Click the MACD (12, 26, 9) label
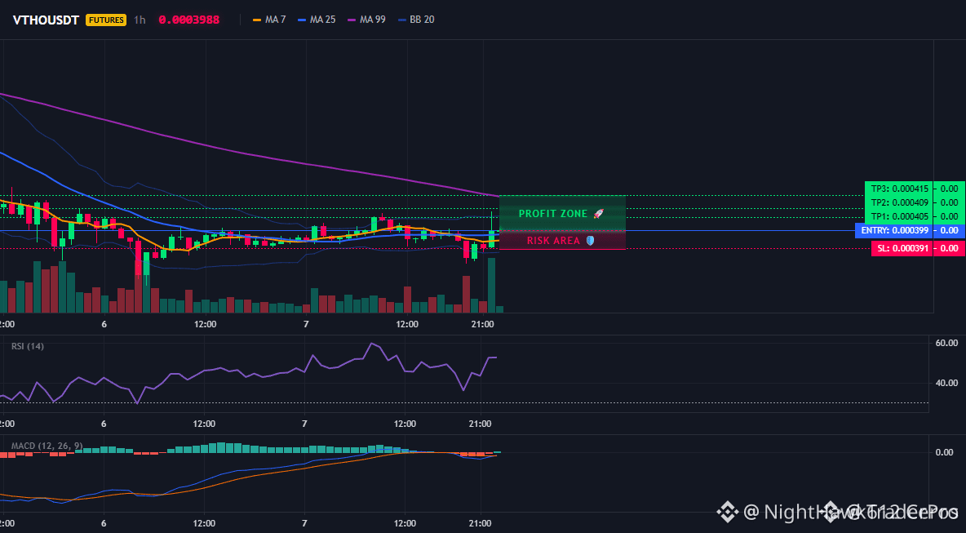 point(47,446)
